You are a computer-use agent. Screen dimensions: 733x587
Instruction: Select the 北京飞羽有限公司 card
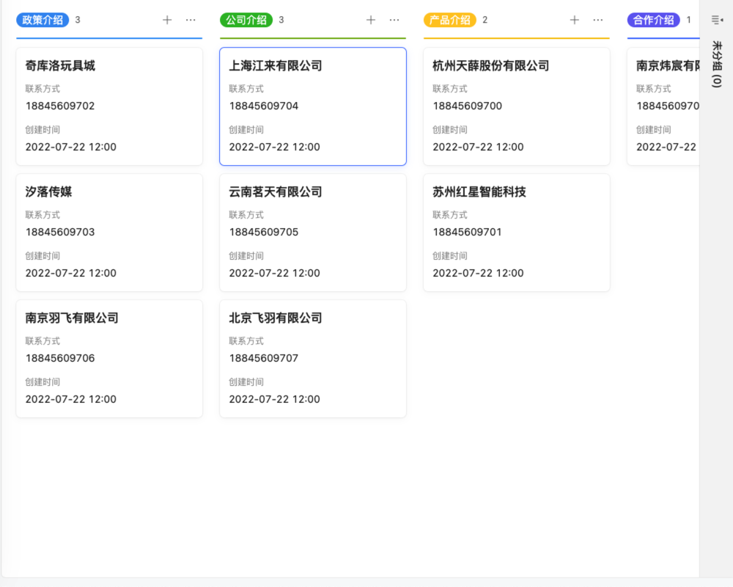tap(312, 359)
